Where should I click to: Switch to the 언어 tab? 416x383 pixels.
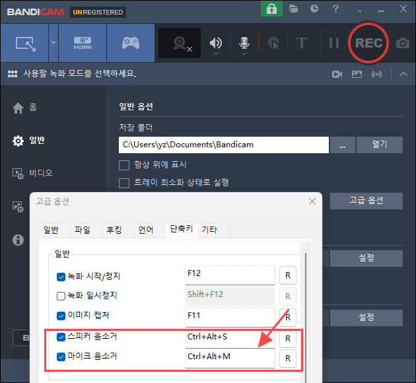coord(149,230)
